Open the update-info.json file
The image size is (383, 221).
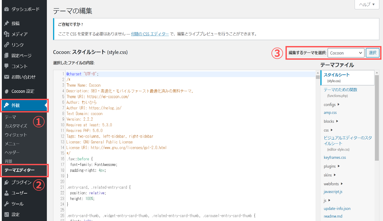[x=337, y=208]
